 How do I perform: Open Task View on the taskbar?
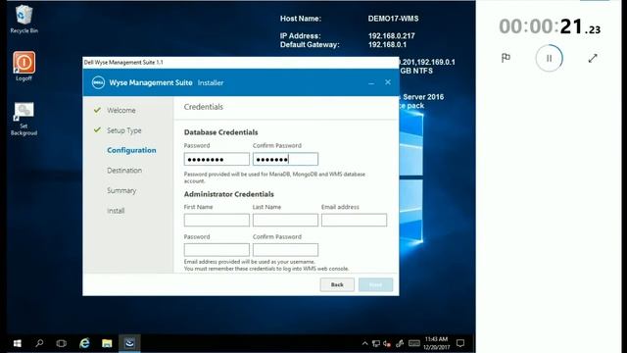click(x=62, y=343)
